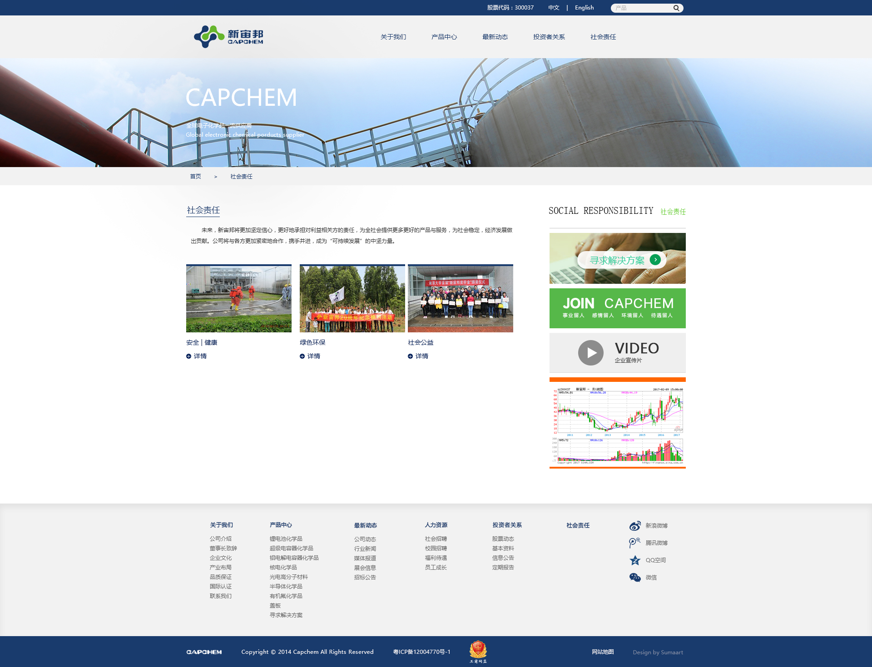
Task: Open 企业文化 footer link
Action: 221,558
